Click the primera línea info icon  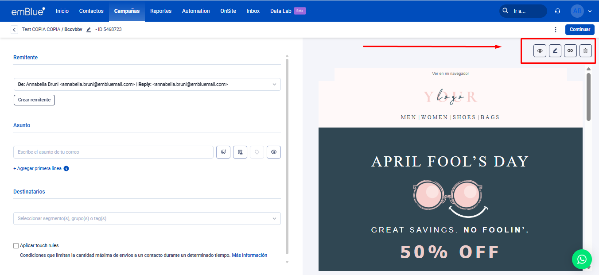pos(66,168)
